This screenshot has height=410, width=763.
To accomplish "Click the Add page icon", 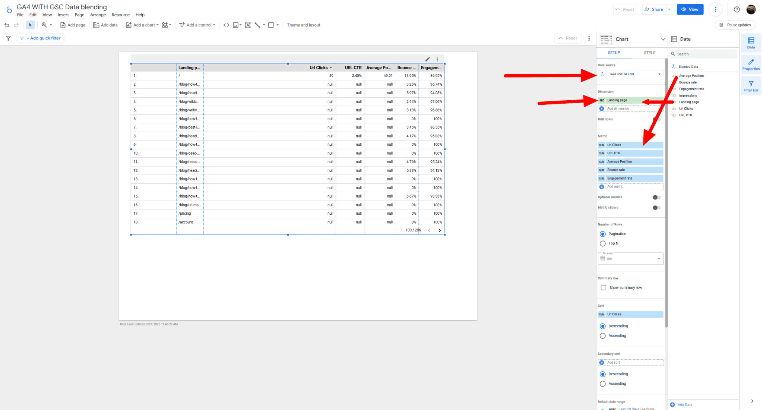I will click(x=64, y=25).
